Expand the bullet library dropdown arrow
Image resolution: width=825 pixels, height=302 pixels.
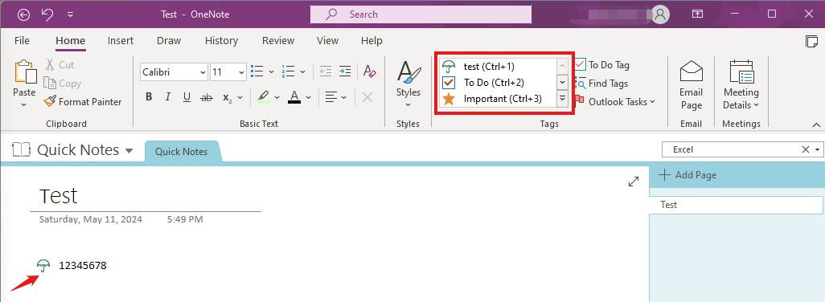pos(272,71)
